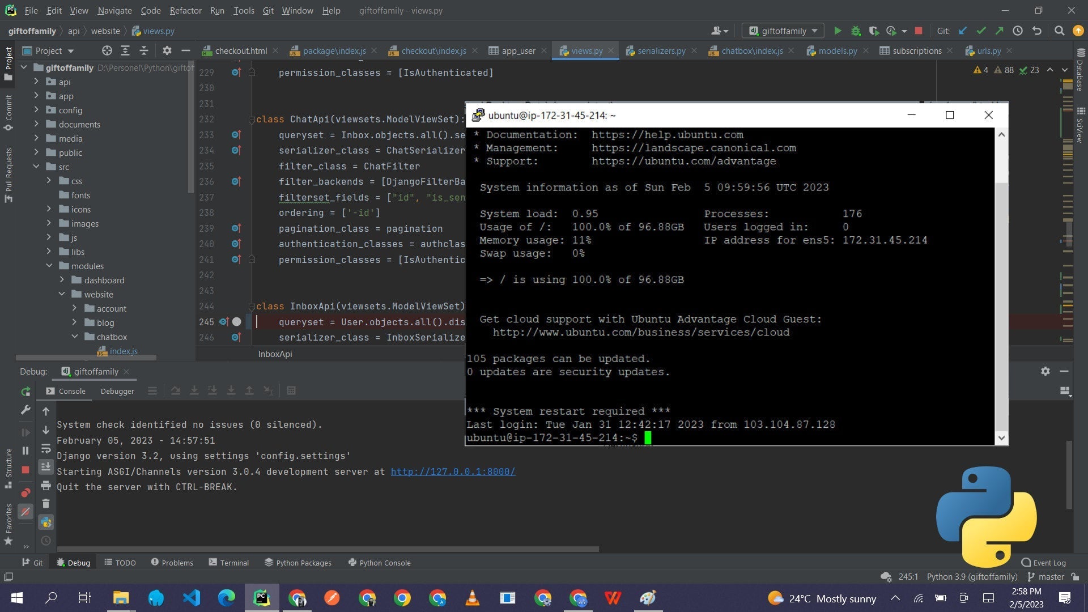
Task: Collapse the modules folder
Action: click(49, 266)
